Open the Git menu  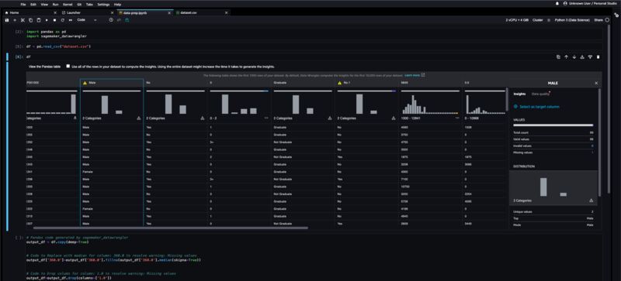[80, 5]
